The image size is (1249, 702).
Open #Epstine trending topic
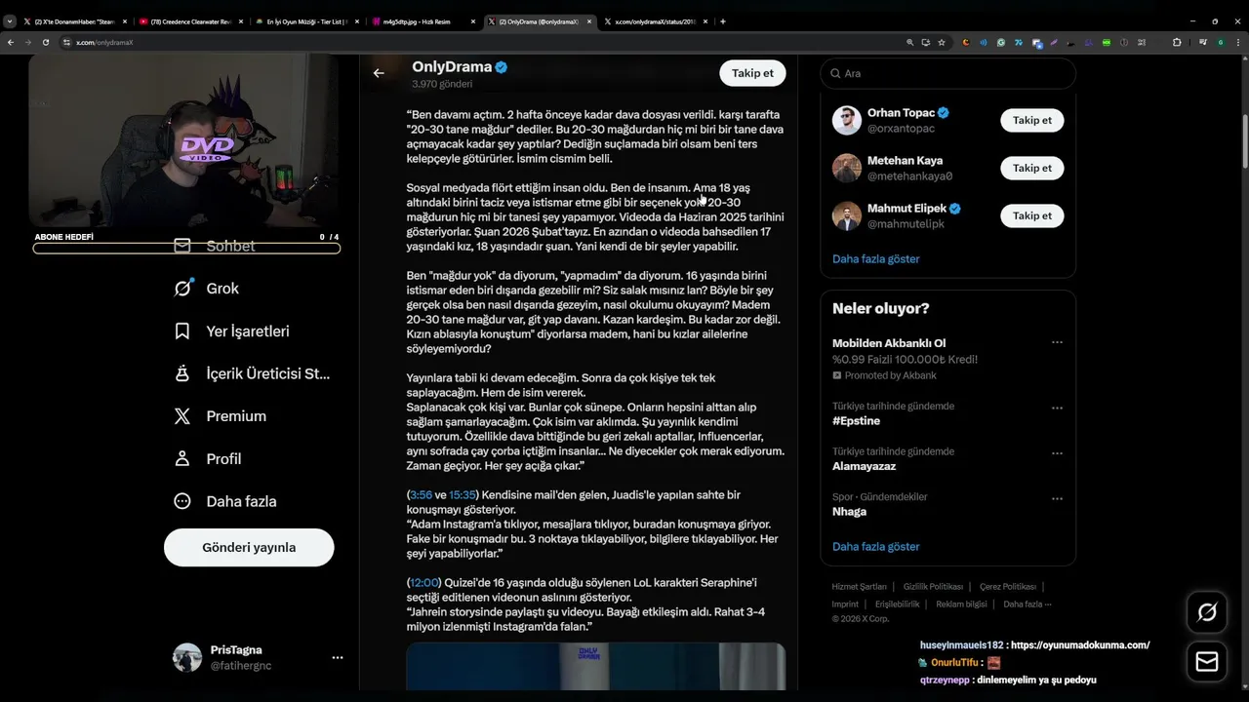[856, 421]
